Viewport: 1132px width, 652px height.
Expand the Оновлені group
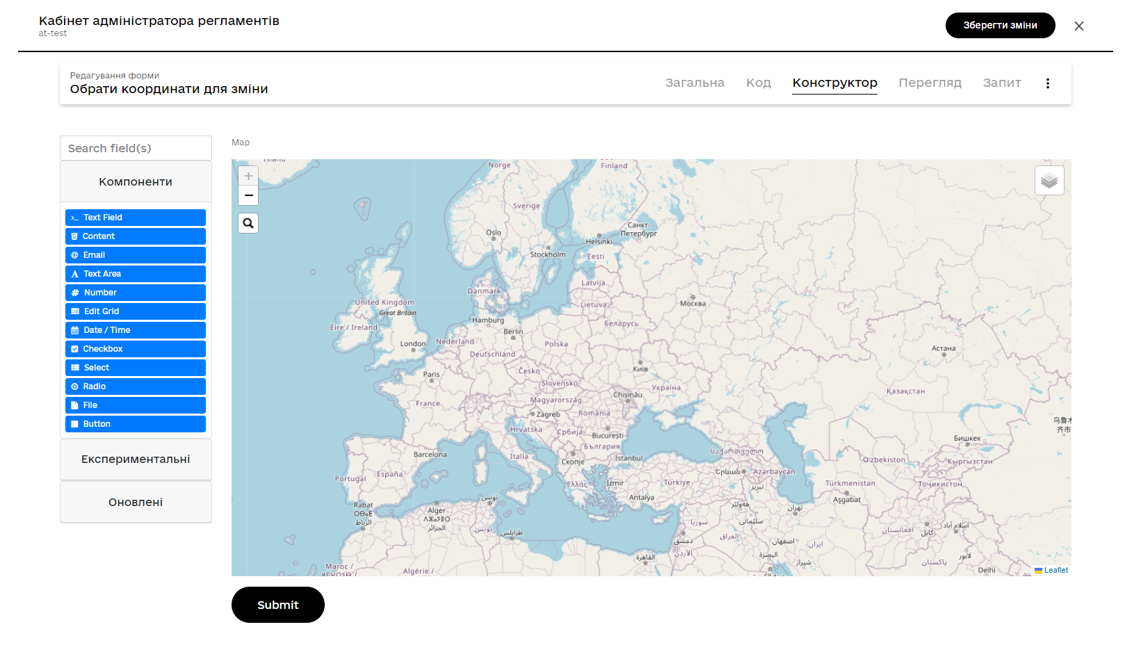(x=136, y=503)
